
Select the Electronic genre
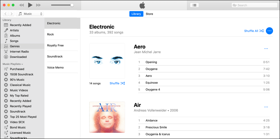click(62, 23)
